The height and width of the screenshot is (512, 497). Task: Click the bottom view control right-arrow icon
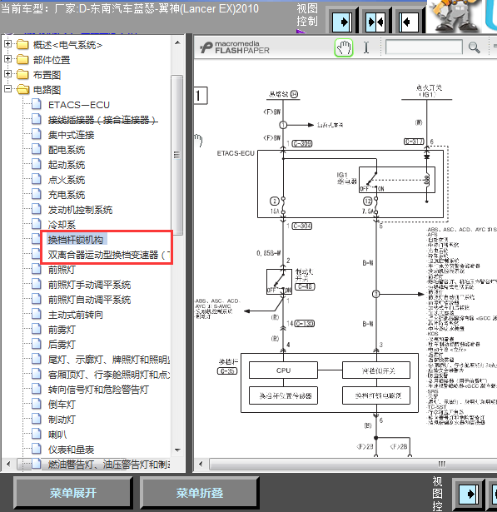point(469,495)
